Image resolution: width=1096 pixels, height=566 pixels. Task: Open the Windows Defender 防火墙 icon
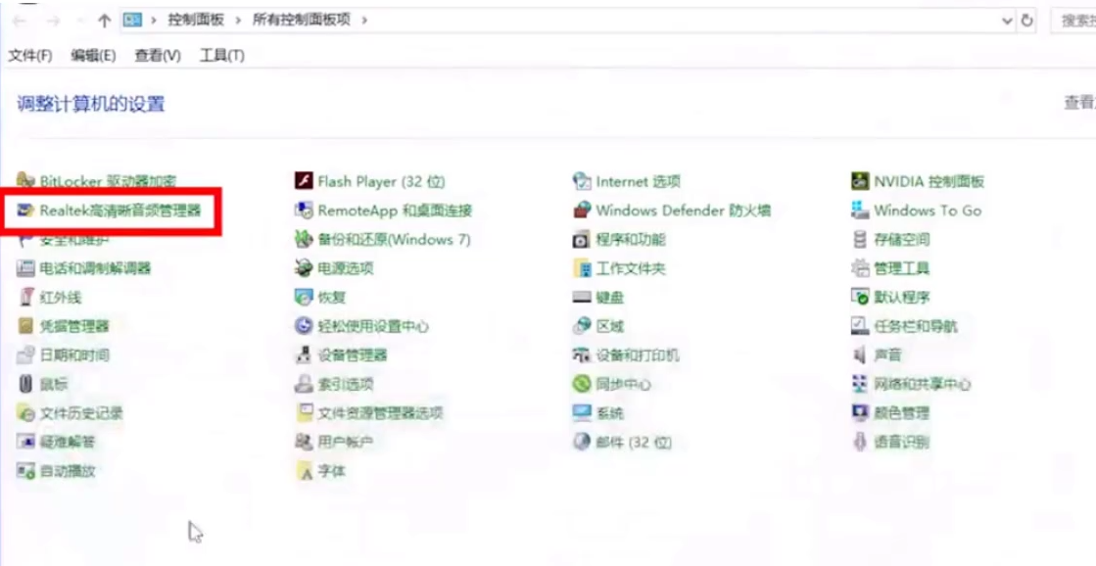(x=582, y=211)
